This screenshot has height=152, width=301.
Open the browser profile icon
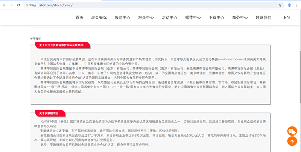[289, 5]
